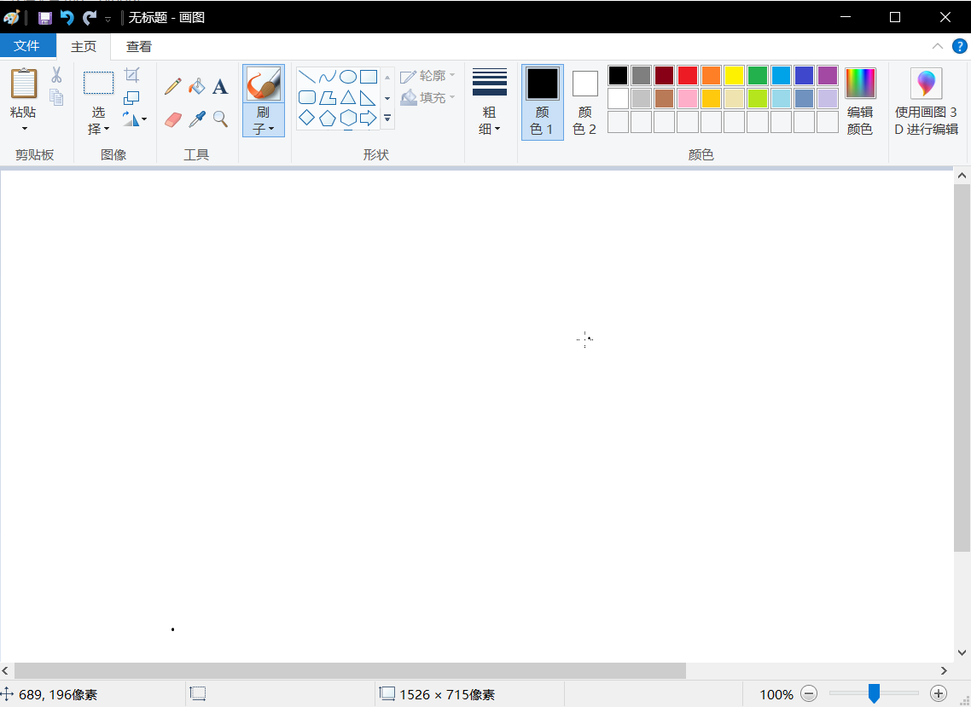Choose the Right triangle shape
Viewport: 971px width, 707px height.
click(369, 97)
